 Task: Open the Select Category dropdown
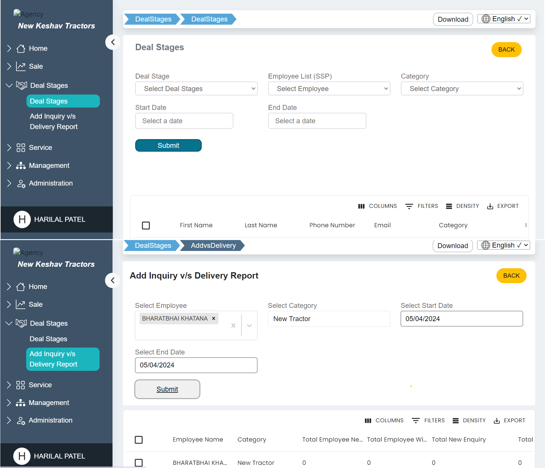(462, 89)
